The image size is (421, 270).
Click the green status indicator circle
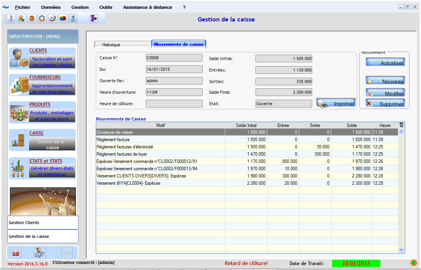[413, 263]
